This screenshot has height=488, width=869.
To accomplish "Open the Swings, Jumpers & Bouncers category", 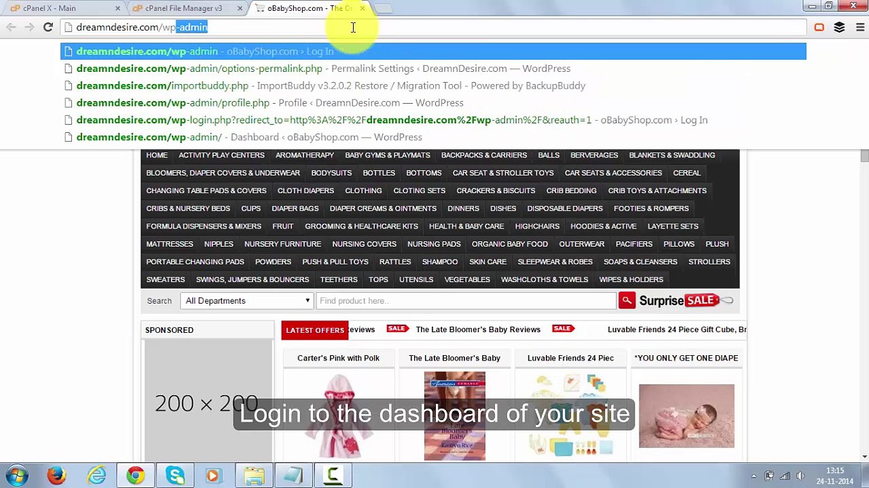I will [253, 279].
